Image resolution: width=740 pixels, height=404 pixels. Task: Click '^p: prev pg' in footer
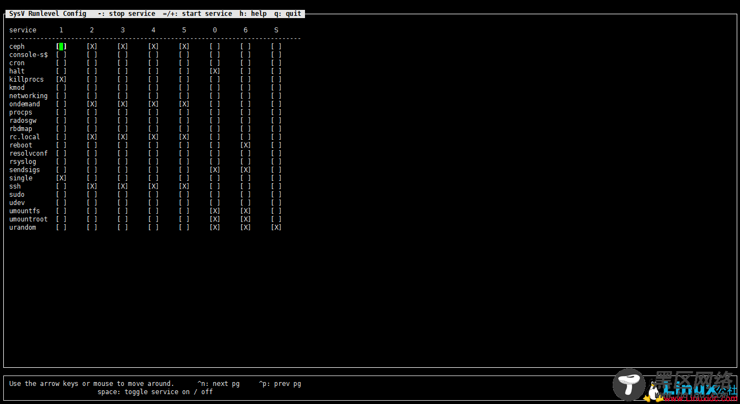[280, 384]
